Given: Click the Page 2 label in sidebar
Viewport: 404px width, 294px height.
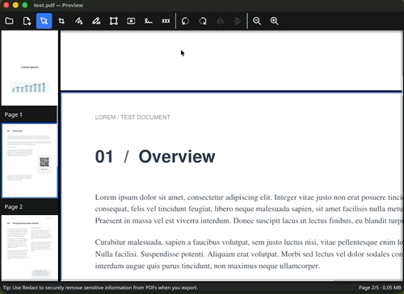Looking at the screenshot, I should tap(14, 207).
